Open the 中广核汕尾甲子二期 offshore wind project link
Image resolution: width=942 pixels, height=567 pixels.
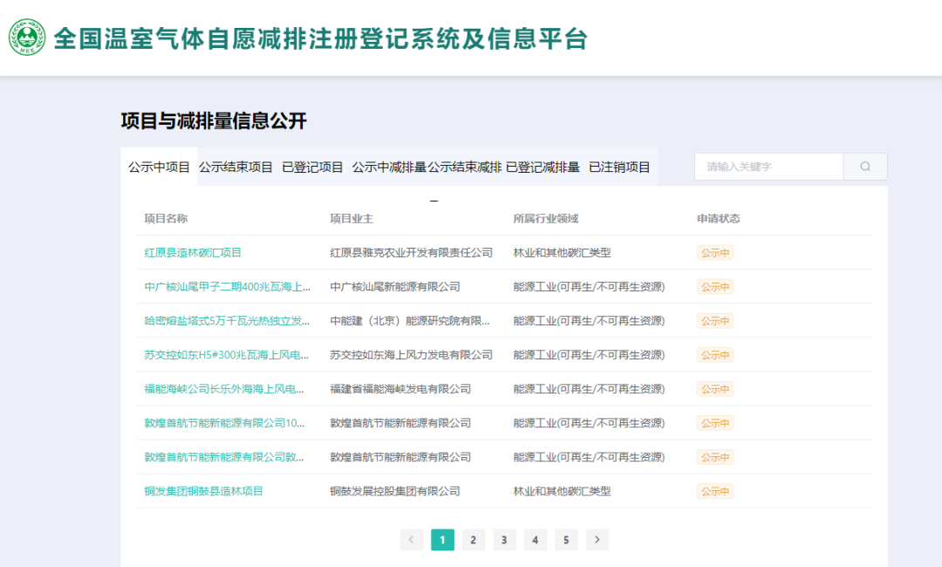tap(227, 287)
